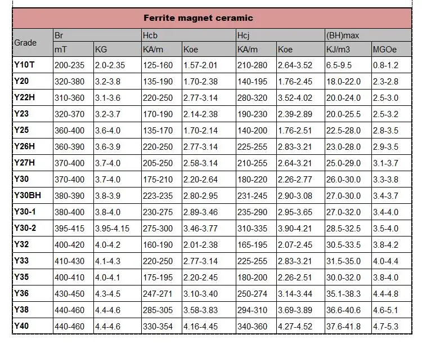Click the Br column group header
This screenshot has width=422, height=348.
click(x=59, y=35)
